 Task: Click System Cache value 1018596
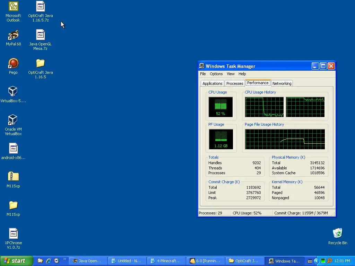pyautogui.click(x=317, y=173)
